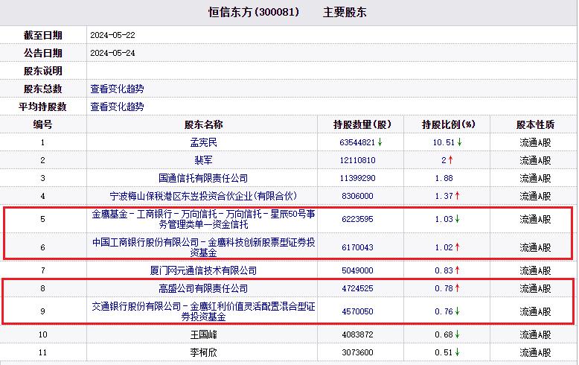Click holding count 4724525
The width and height of the screenshot is (579, 365).
click(357, 288)
